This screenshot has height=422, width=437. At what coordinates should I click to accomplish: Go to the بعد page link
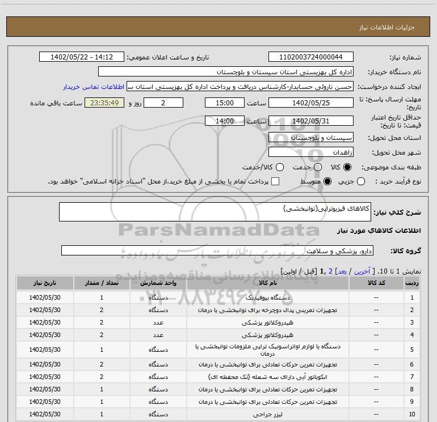[342, 271]
